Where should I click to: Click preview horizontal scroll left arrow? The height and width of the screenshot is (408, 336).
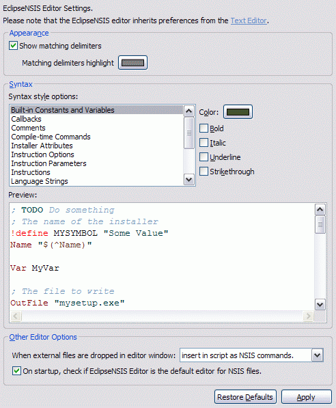(16, 316)
